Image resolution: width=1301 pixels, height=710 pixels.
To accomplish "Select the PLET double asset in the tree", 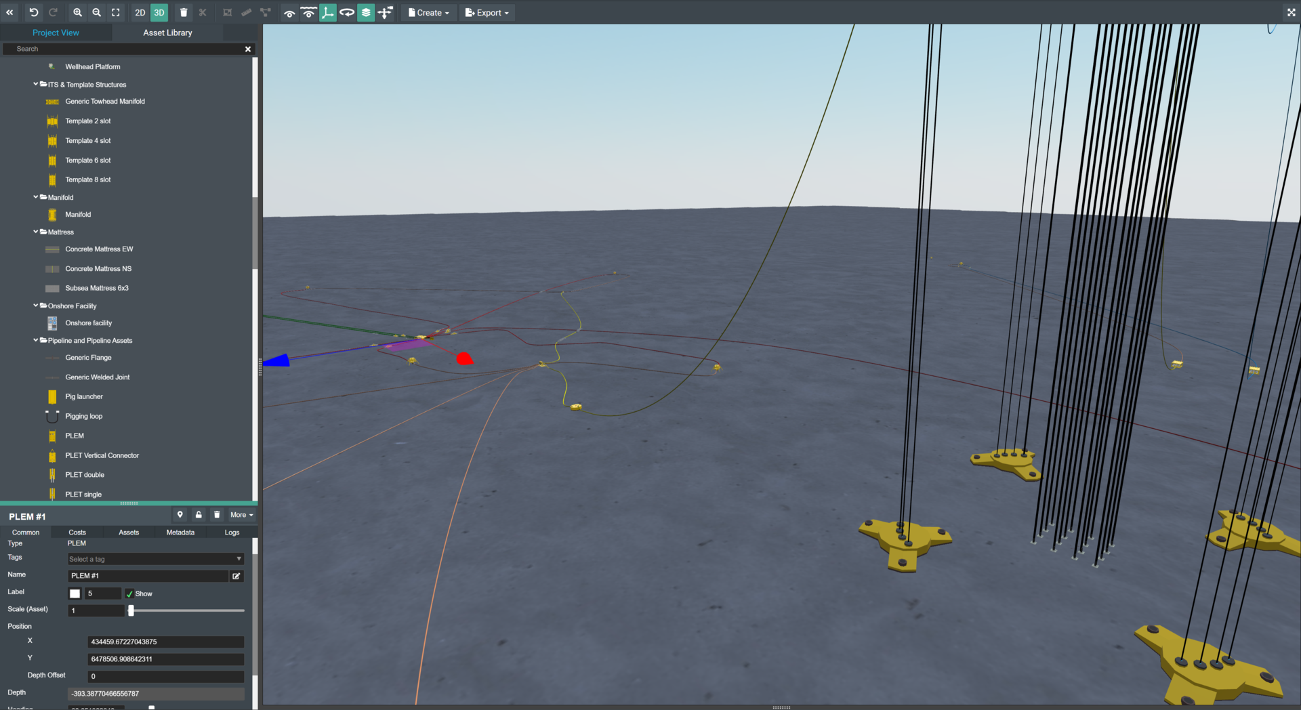I will tap(84, 475).
